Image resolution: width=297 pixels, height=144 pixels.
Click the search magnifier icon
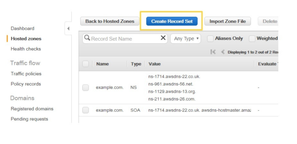87,38
